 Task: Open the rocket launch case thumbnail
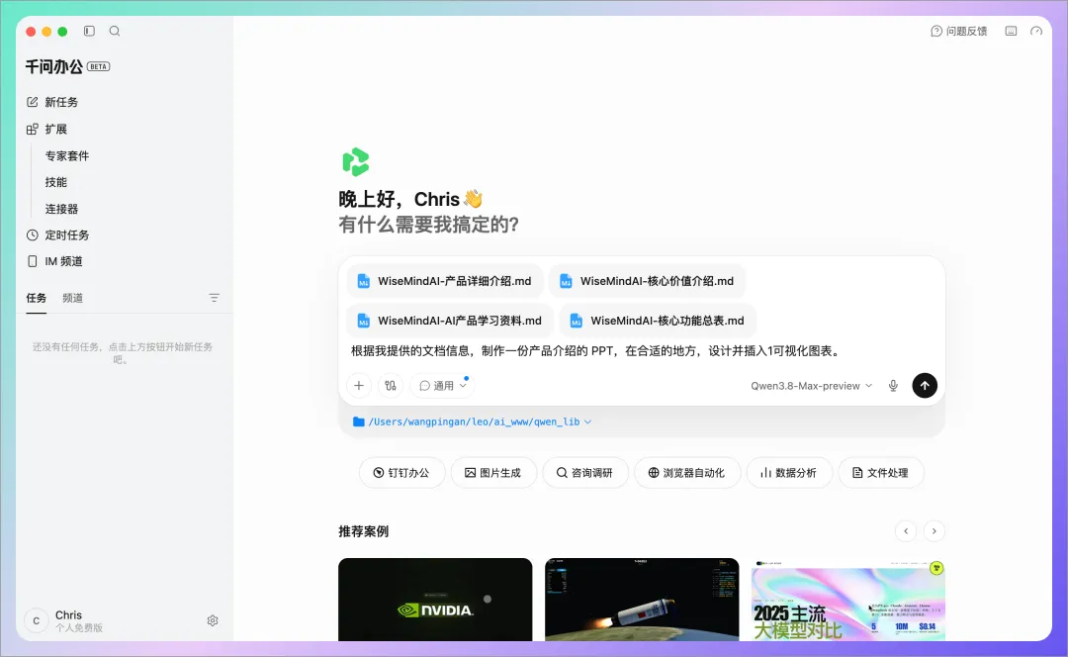click(x=642, y=600)
